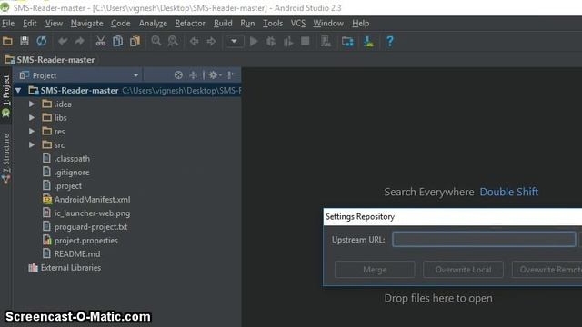
Task: Open the Navigate menu
Action: (87, 24)
